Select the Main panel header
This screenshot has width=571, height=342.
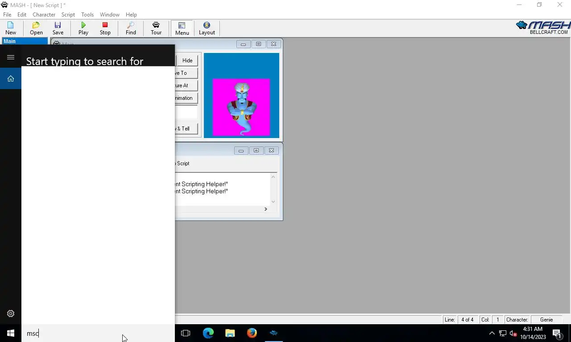pyautogui.click(x=25, y=41)
